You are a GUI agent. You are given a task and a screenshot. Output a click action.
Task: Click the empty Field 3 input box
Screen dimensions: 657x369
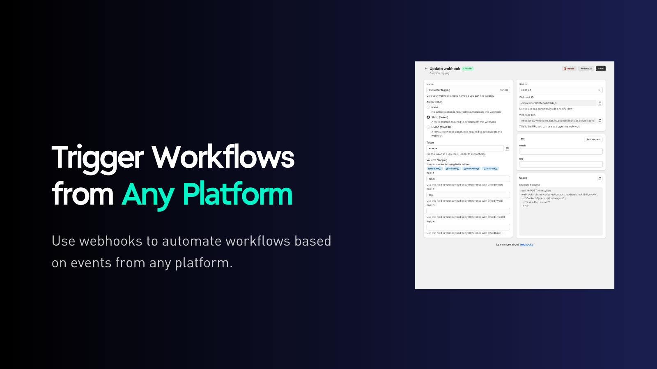click(468, 211)
